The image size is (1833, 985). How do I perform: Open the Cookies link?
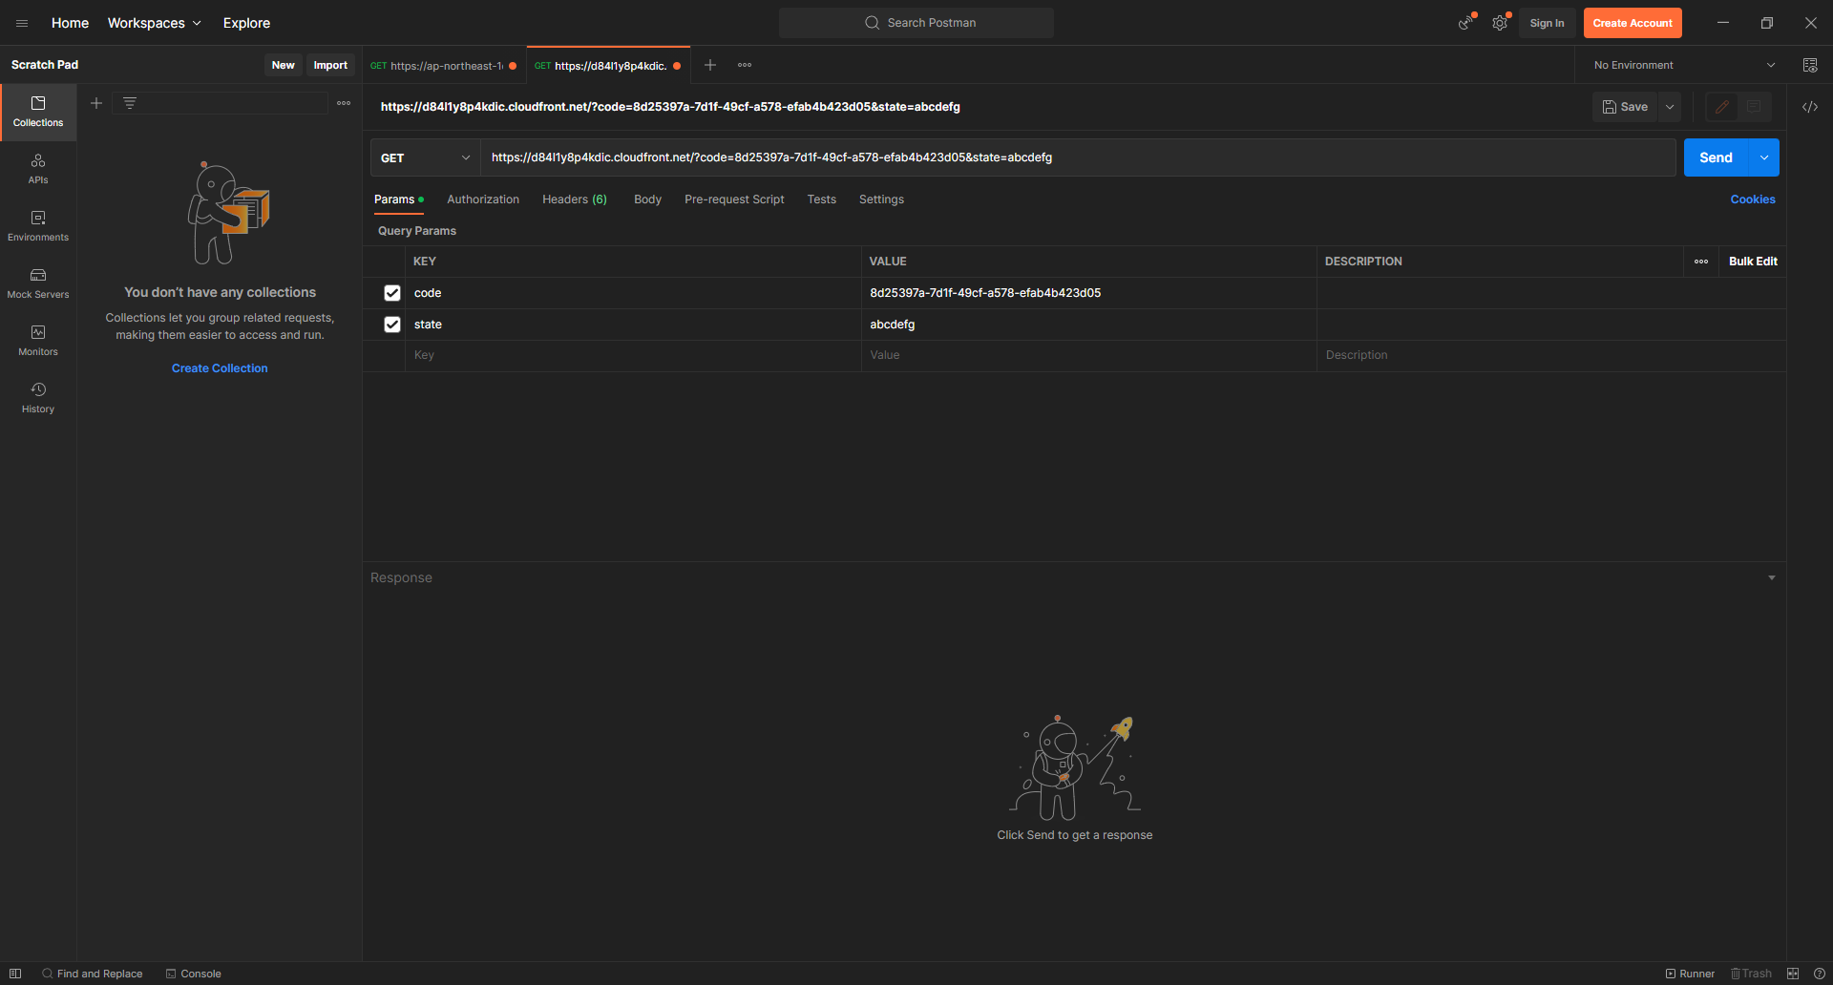click(x=1753, y=199)
